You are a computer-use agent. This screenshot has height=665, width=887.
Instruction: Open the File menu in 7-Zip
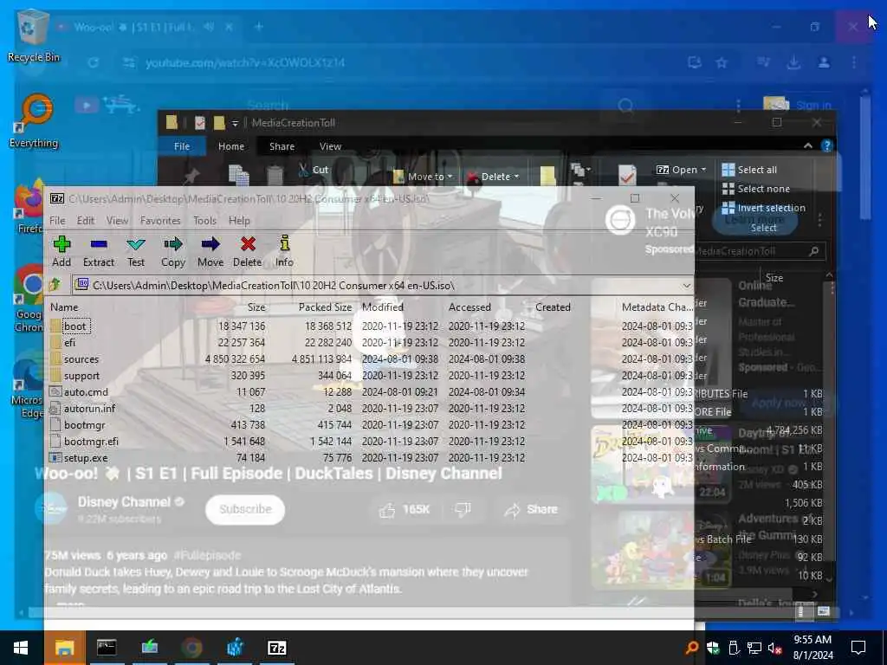tap(57, 221)
